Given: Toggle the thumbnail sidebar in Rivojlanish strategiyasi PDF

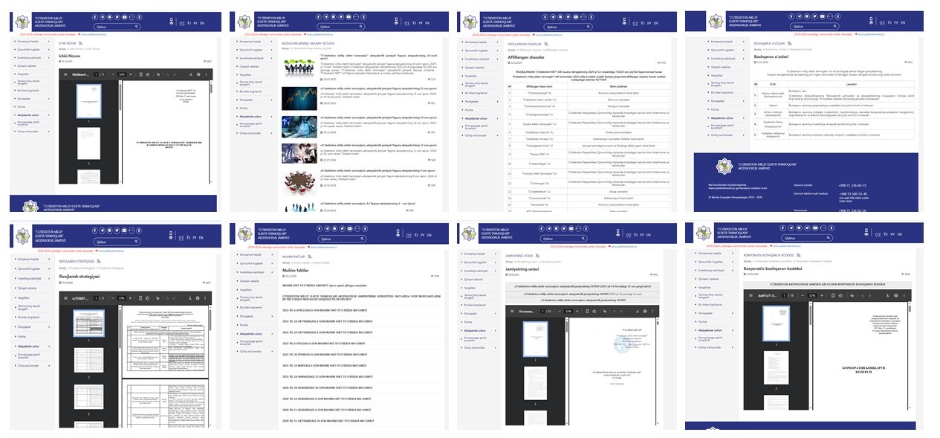Looking at the screenshot, I should (x=65, y=297).
